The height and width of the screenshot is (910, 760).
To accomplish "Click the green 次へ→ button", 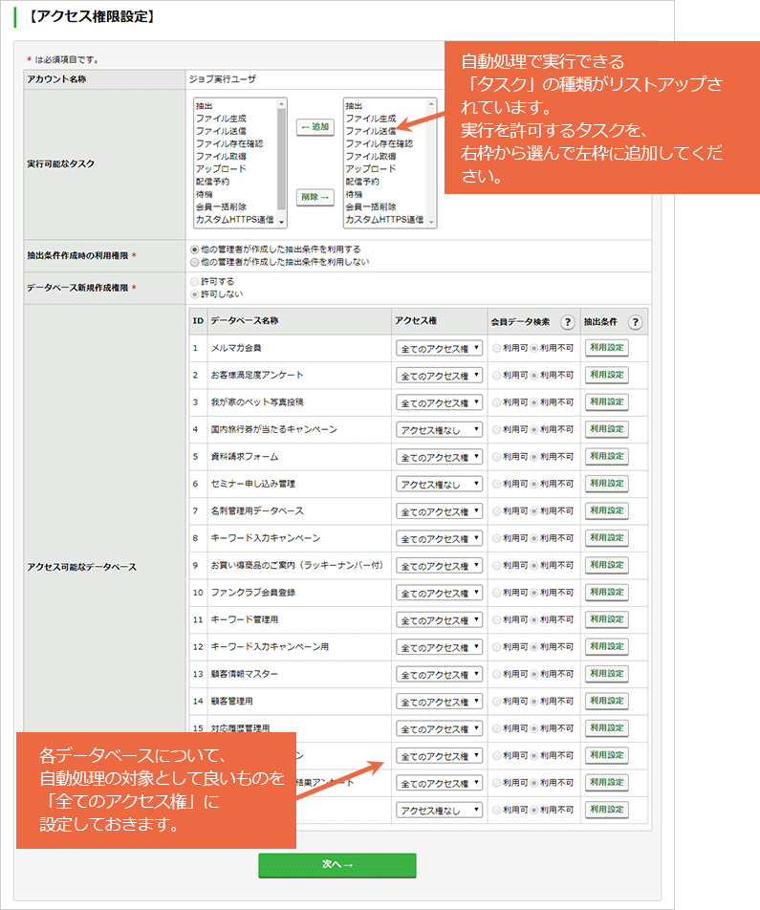I will [x=337, y=865].
